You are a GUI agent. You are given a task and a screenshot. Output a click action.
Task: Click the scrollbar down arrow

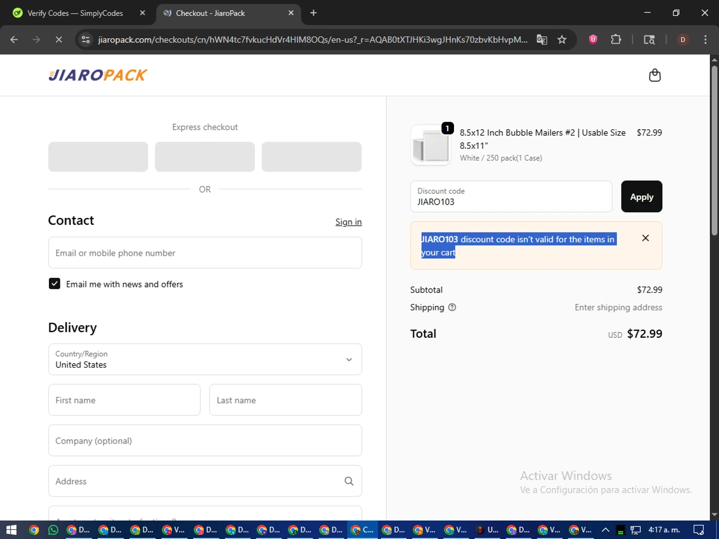click(x=714, y=515)
